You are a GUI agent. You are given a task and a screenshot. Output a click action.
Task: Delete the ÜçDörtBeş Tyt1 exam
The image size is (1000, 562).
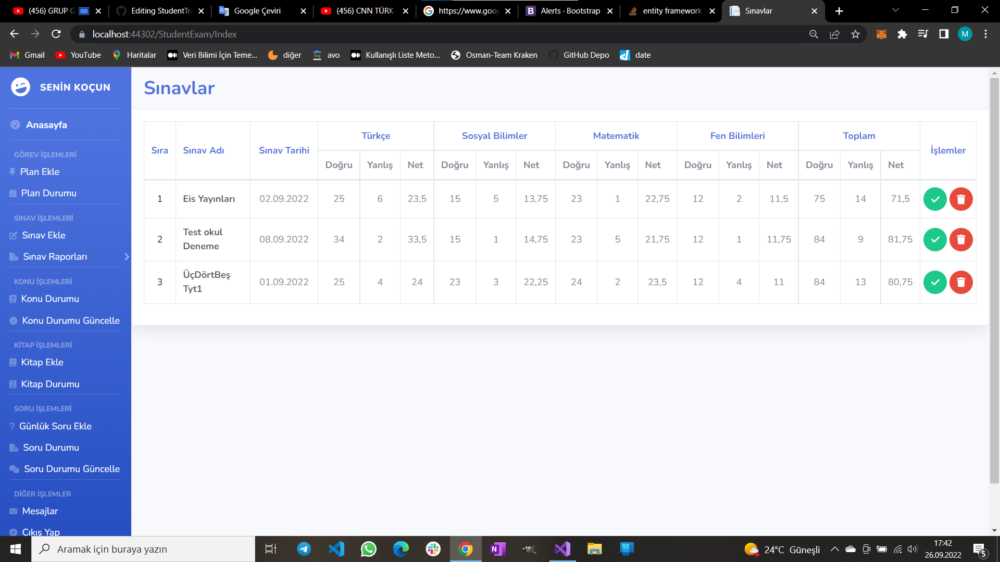click(961, 282)
